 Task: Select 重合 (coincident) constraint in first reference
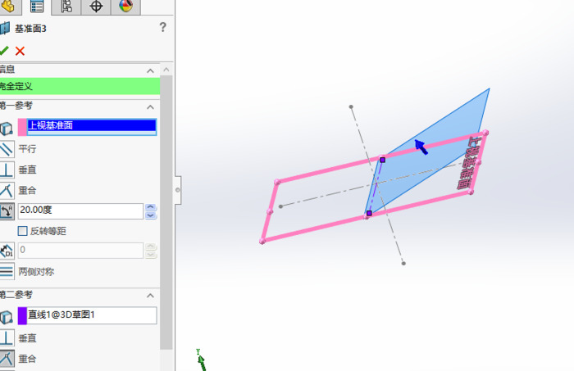point(7,190)
